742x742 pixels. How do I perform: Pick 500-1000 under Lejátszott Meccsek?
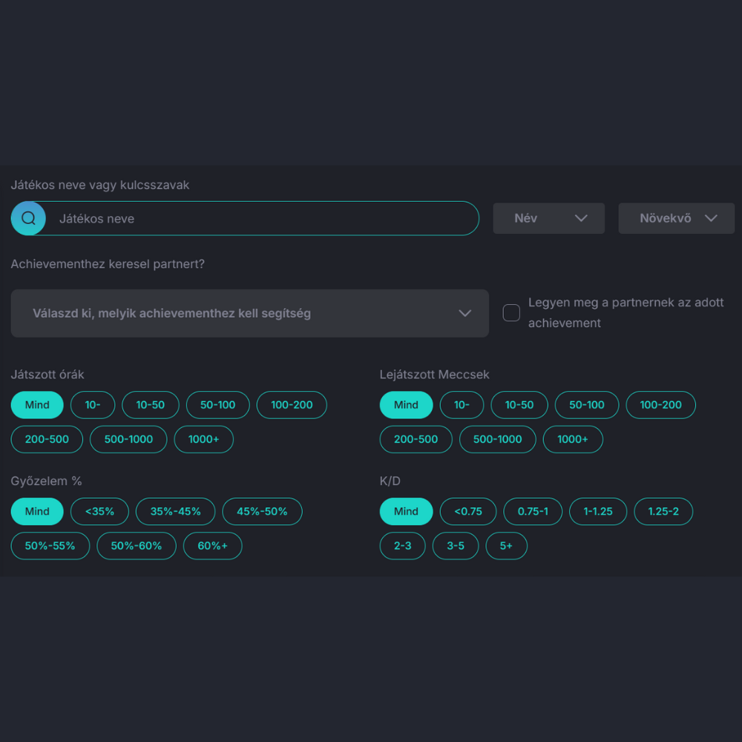497,439
